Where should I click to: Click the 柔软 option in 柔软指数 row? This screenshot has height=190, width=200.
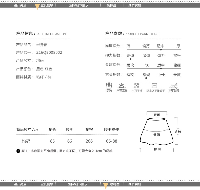(130, 65)
